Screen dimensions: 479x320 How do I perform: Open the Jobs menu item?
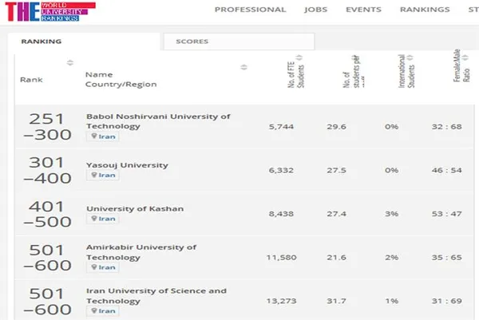tap(315, 10)
